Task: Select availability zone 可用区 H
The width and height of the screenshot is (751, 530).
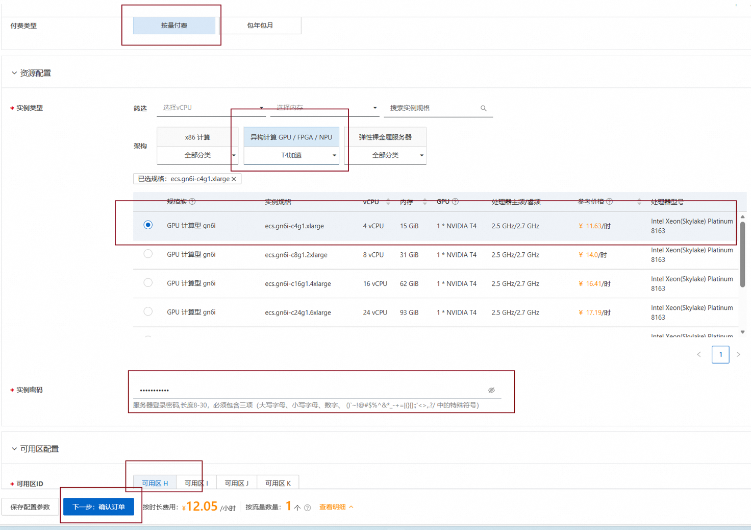Action: [x=155, y=483]
